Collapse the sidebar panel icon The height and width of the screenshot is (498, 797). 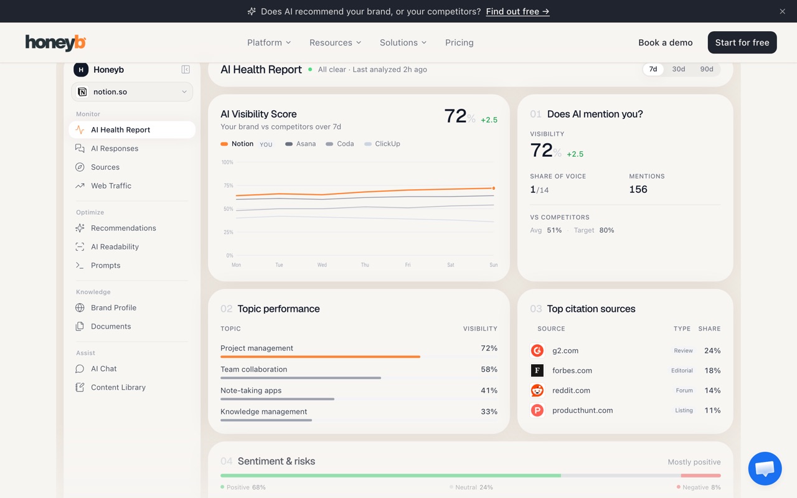tap(186, 70)
